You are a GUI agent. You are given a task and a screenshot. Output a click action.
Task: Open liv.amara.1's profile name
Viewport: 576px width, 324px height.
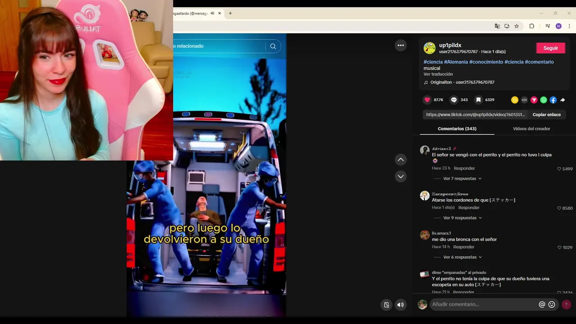point(441,233)
